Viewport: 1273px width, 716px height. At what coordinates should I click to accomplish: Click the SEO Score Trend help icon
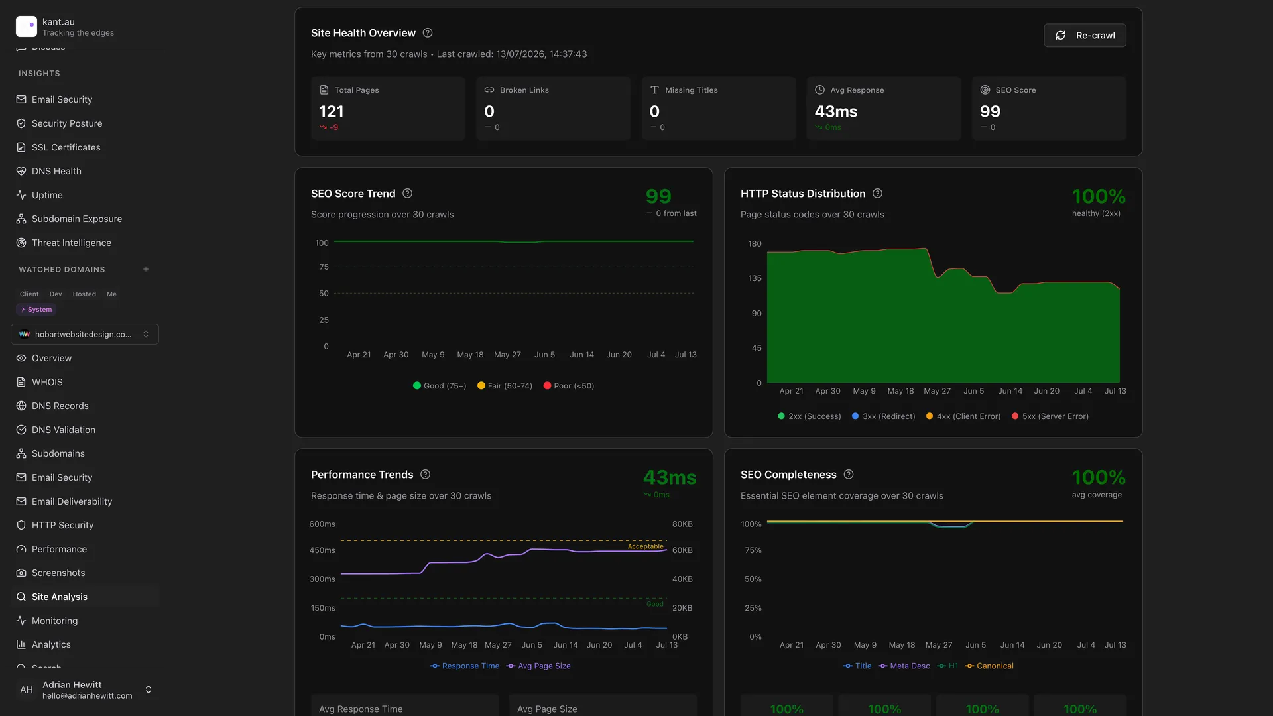coord(408,194)
